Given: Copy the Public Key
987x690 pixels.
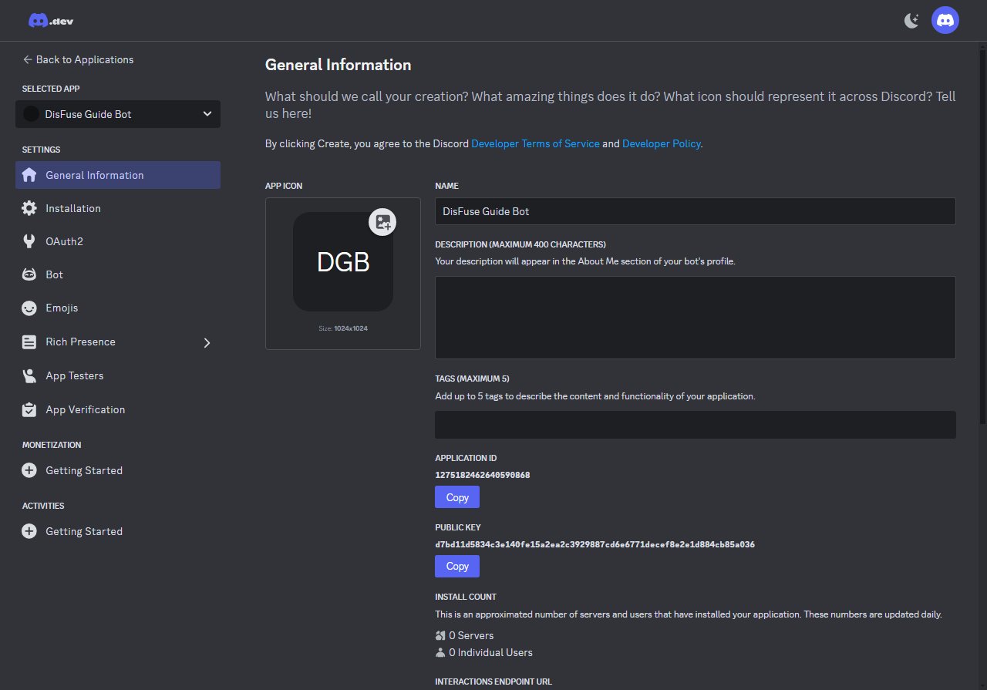Looking at the screenshot, I should click(457, 567).
